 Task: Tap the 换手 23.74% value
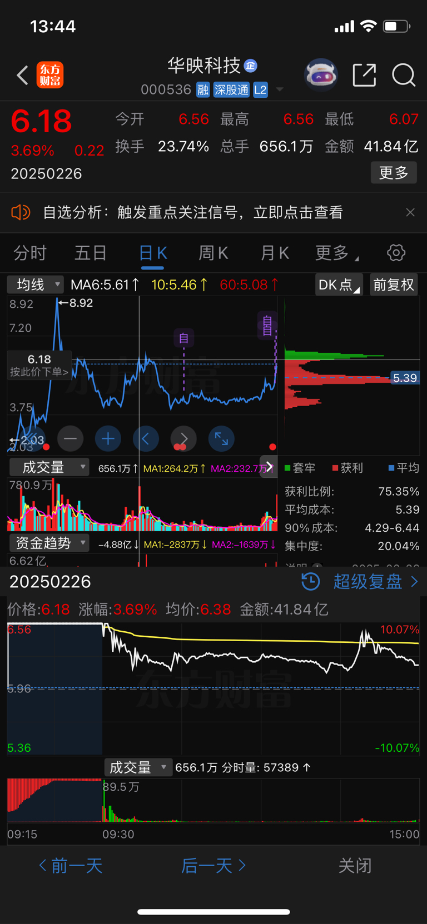click(x=183, y=146)
